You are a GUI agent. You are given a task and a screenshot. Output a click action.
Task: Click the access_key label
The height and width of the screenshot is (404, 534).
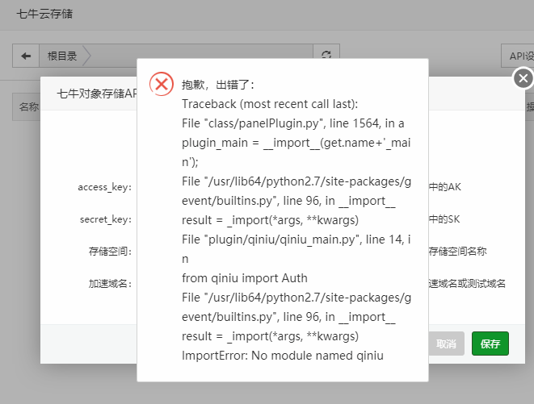(x=104, y=187)
